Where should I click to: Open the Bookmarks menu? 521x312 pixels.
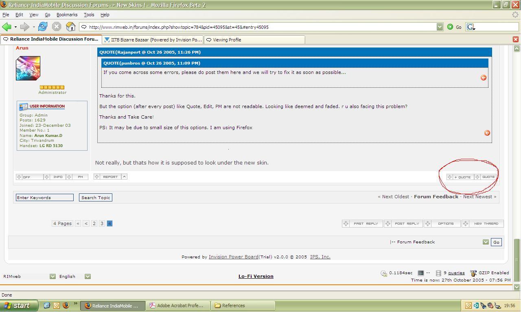click(67, 15)
